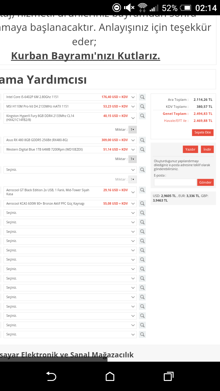Screen dimensions: 220x391
Task: Tap Android home navigation button
Action: pyautogui.click(x=110, y=376)
